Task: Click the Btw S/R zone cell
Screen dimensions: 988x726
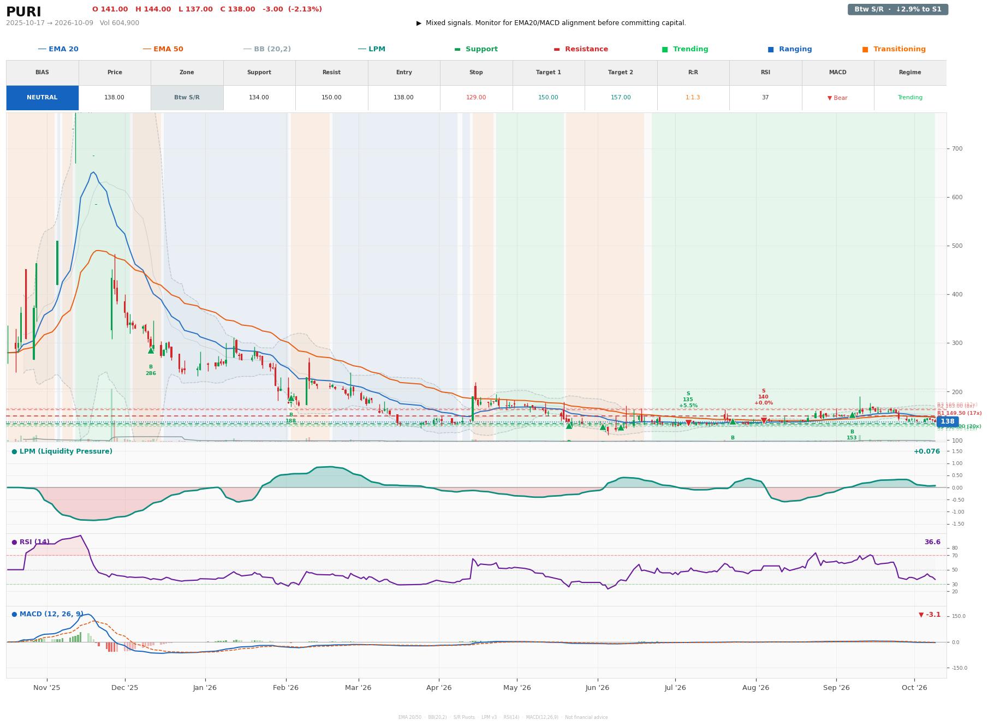Action: coord(187,98)
